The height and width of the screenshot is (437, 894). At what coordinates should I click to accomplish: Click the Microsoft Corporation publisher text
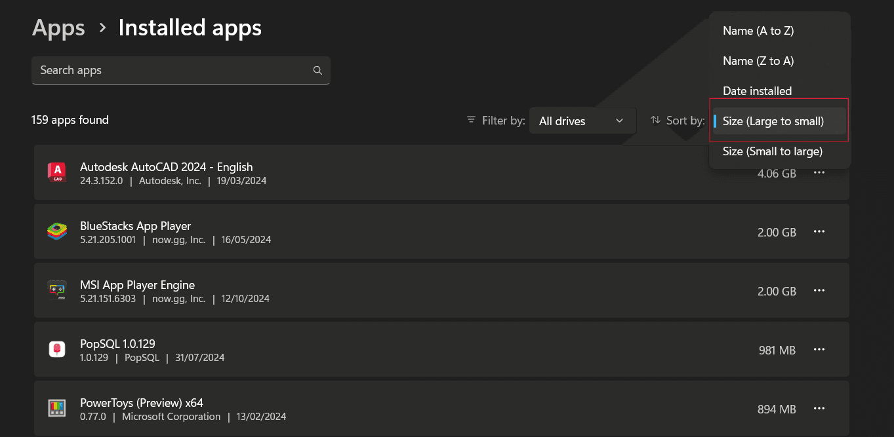[171, 417]
